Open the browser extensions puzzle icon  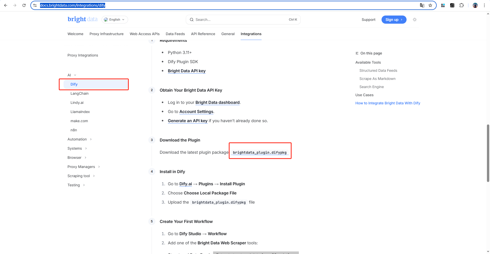pyautogui.click(x=461, y=5)
